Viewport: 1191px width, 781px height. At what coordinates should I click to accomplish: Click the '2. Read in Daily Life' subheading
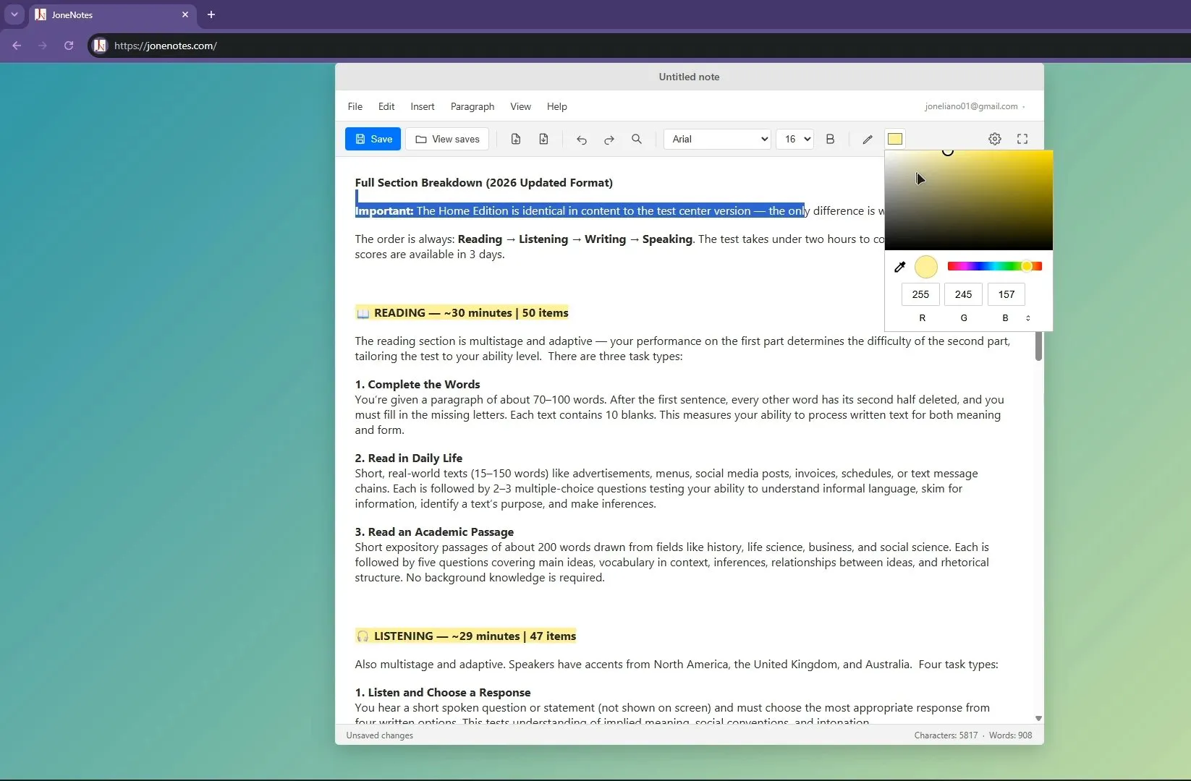click(409, 458)
